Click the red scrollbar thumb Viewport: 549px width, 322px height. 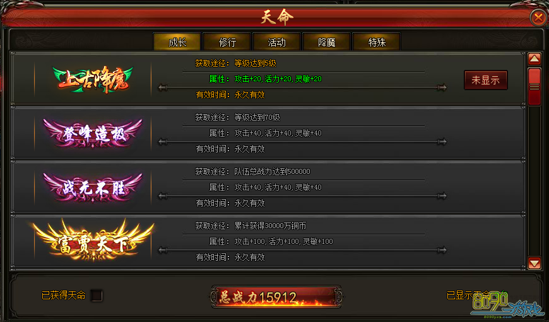(x=534, y=86)
